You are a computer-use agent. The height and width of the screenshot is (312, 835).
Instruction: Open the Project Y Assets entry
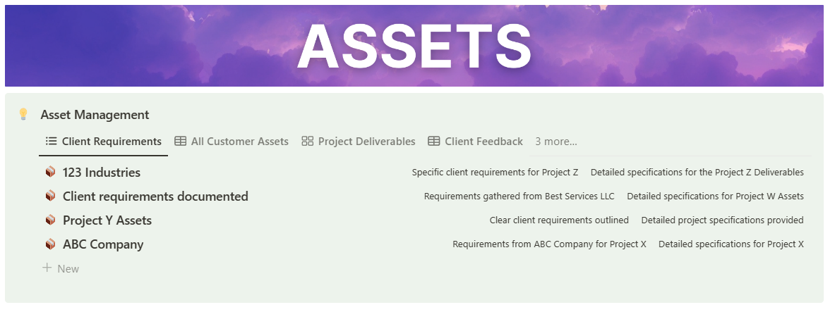[x=107, y=220]
